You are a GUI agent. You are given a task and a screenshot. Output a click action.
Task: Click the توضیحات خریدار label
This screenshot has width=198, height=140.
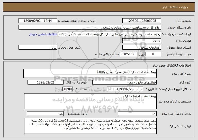point(180,126)
